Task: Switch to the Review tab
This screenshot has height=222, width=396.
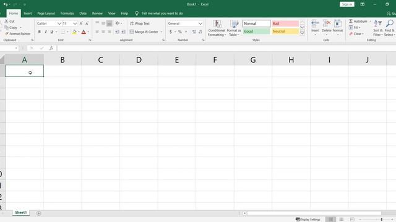Action: [x=97, y=14]
